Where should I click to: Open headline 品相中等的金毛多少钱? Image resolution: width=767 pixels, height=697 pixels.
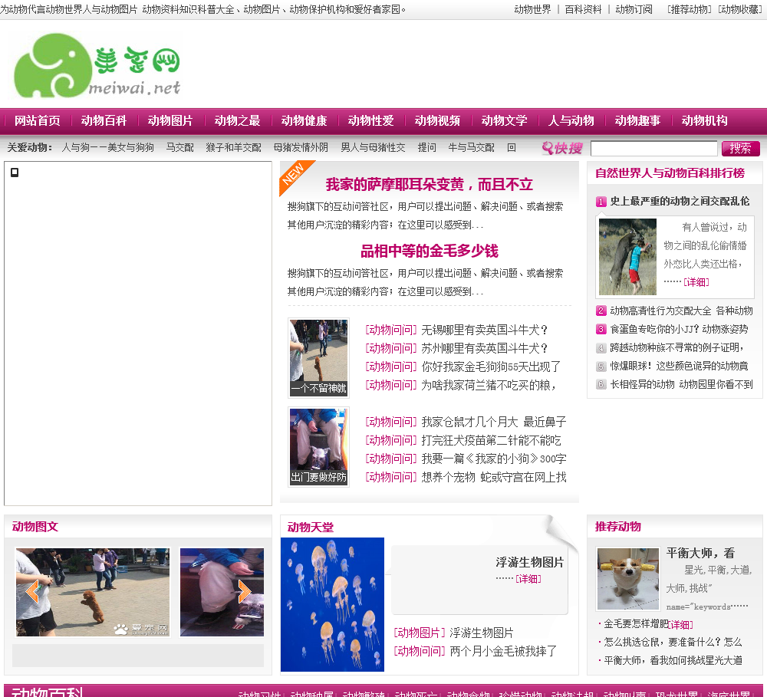tap(429, 252)
